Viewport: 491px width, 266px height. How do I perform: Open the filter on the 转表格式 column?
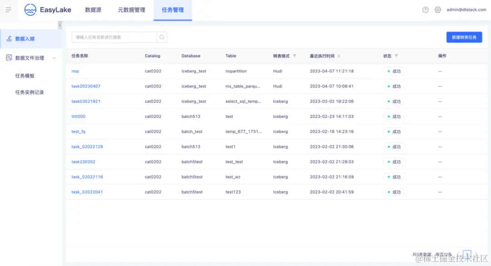(294, 55)
